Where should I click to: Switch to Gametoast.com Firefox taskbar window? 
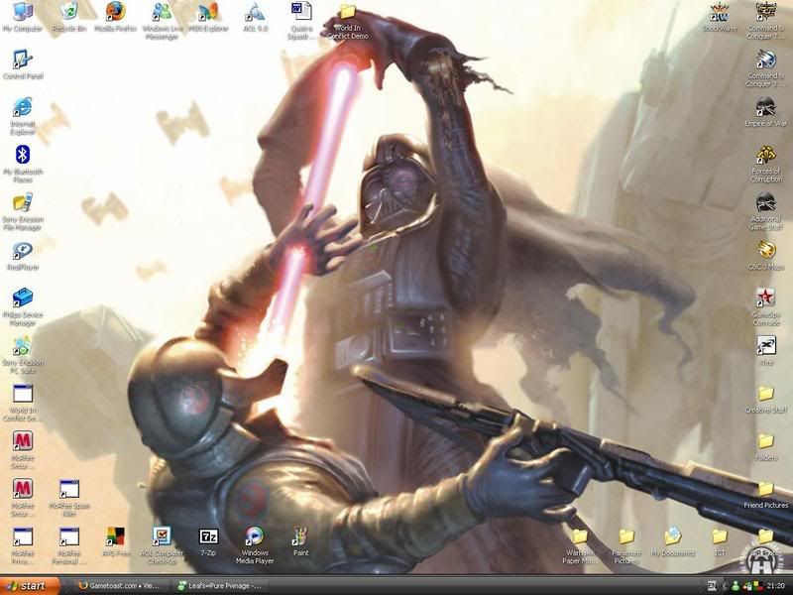pos(119,586)
